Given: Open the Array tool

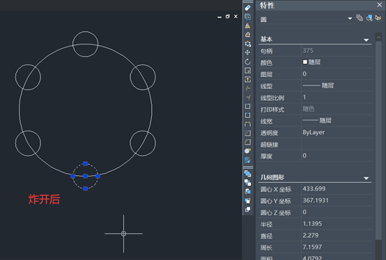Looking at the screenshot, I should 247,44.
